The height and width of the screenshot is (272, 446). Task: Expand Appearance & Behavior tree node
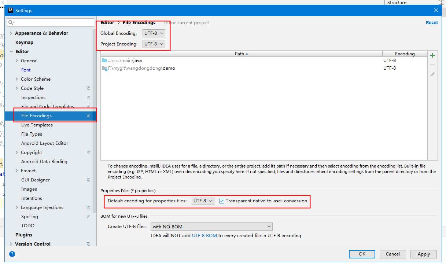11,33
